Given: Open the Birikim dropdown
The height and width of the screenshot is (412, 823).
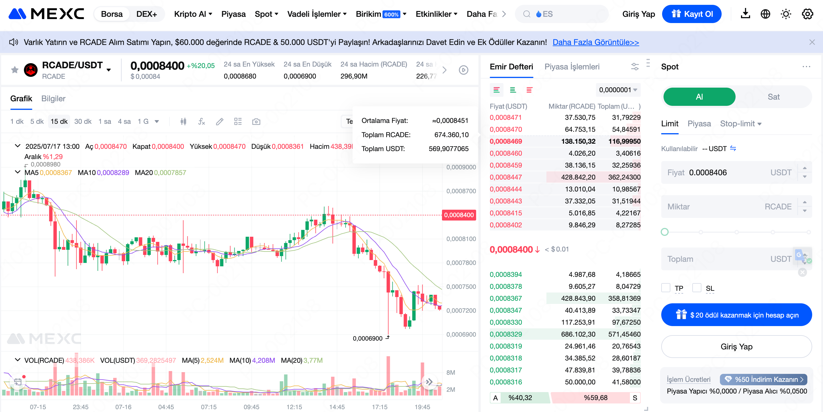Looking at the screenshot, I should pyautogui.click(x=381, y=14).
